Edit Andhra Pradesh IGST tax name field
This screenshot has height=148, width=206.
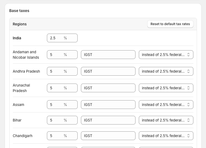point(108,71)
